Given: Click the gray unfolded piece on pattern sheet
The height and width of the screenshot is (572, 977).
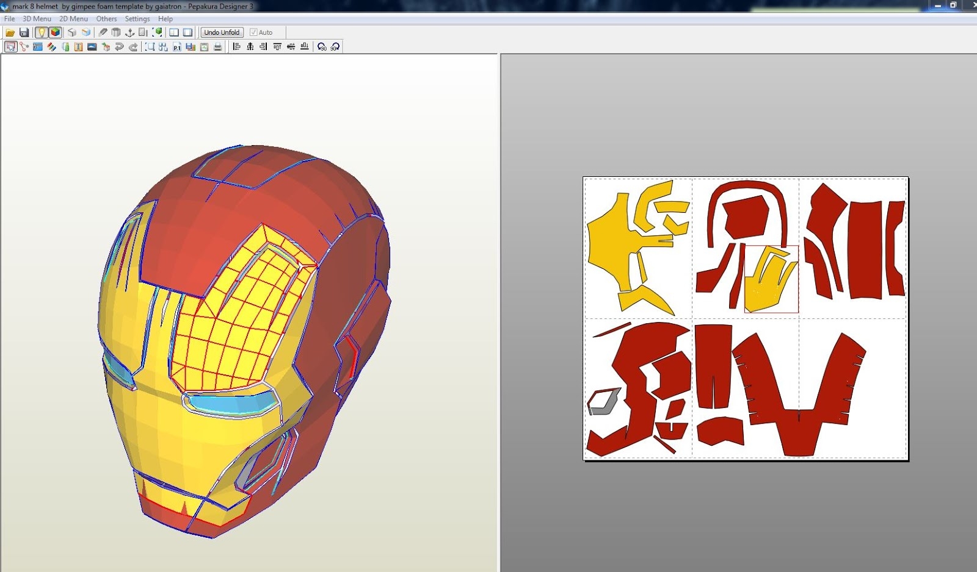Looking at the screenshot, I should [x=604, y=402].
